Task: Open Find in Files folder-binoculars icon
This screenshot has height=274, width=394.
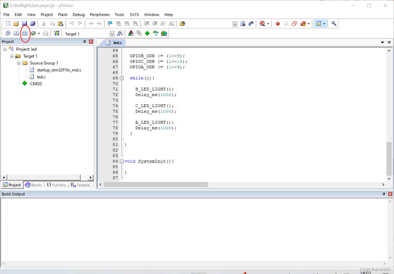Action: click(x=182, y=24)
